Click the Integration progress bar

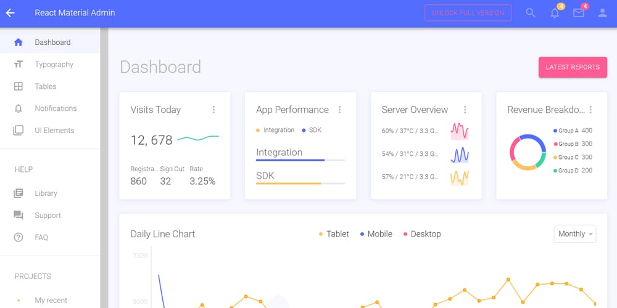click(x=300, y=160)
